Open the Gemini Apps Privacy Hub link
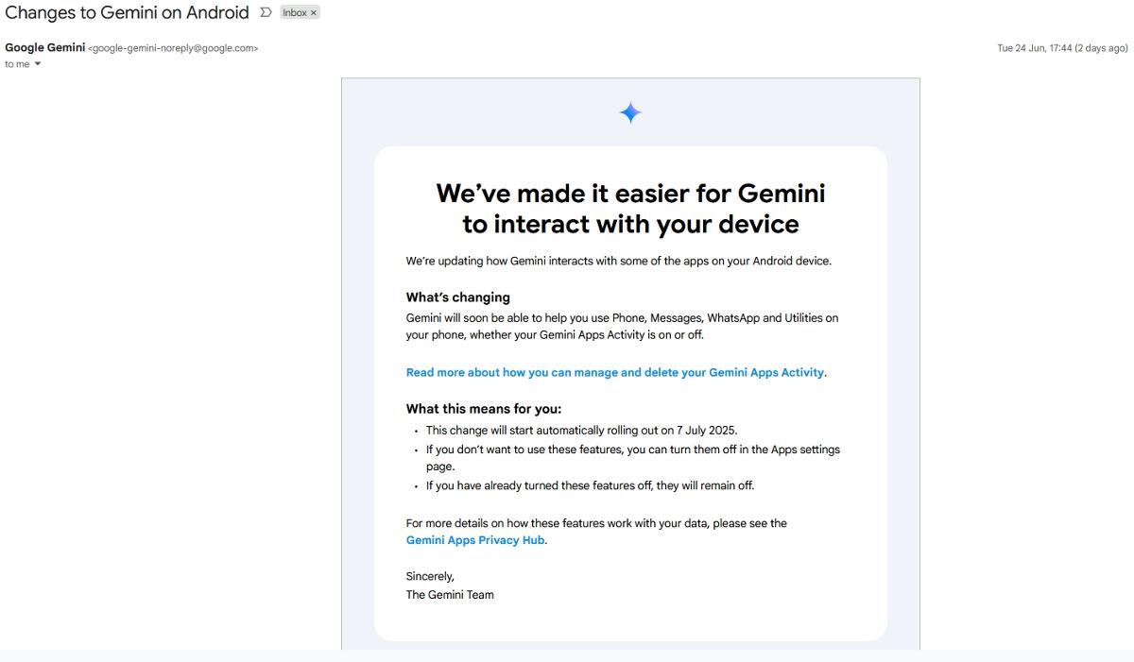The height and width of the screenshot is (662, 1134). pyautogui.click(x=473, y=539)
